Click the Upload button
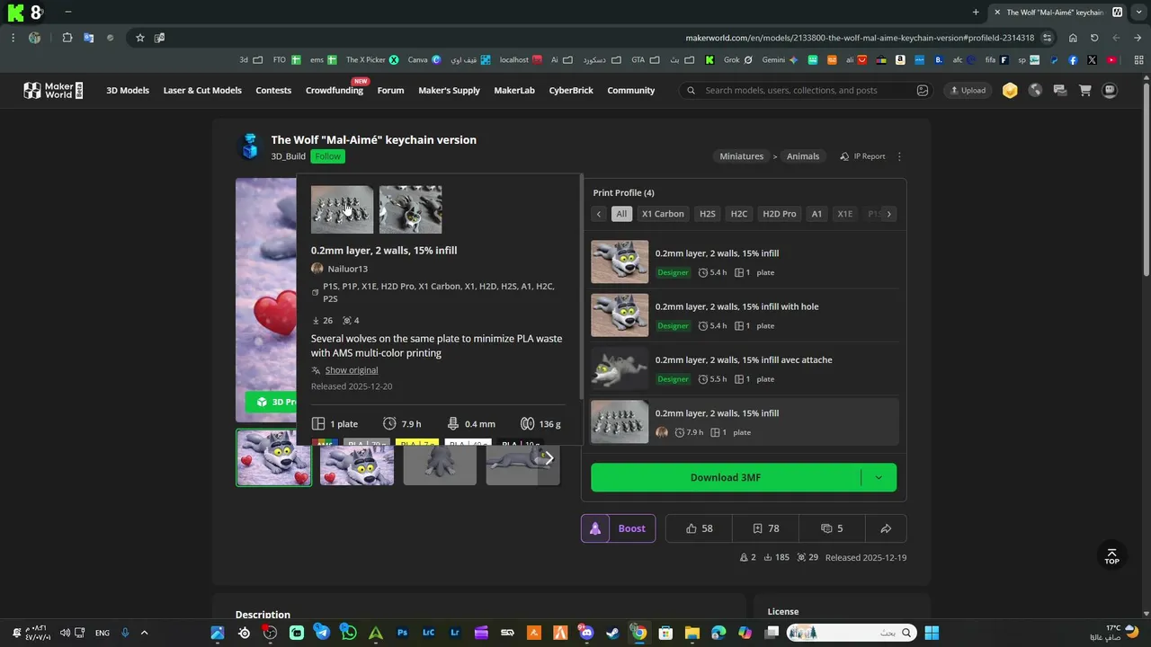This screenshot has height=647, width=1151. coord(968,90)
